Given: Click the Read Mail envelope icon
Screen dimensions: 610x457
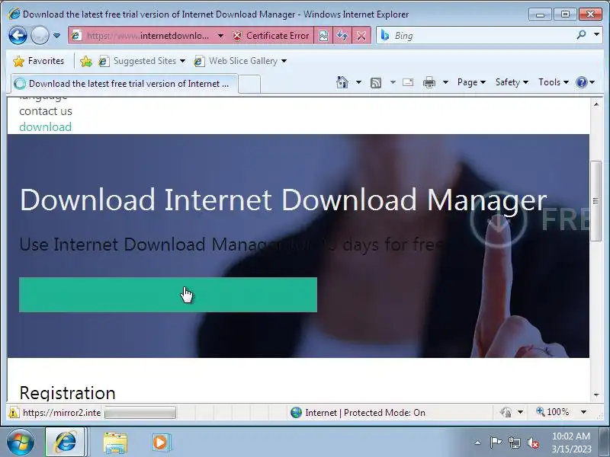Looking at the screenshot, I should click(408, 82).
